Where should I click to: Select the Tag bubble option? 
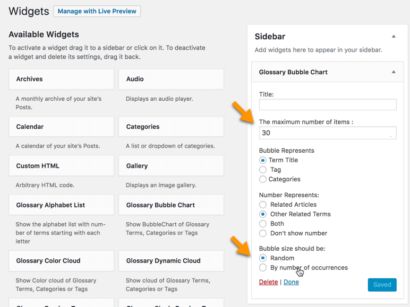point(263,170)
